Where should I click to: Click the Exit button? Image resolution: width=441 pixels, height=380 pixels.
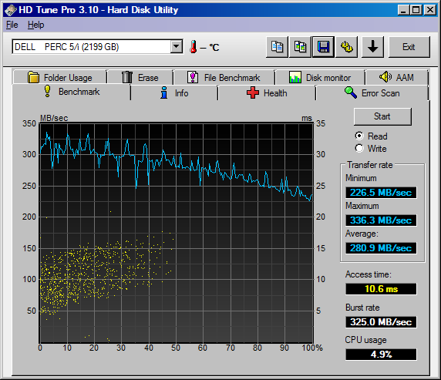(409, 47)
